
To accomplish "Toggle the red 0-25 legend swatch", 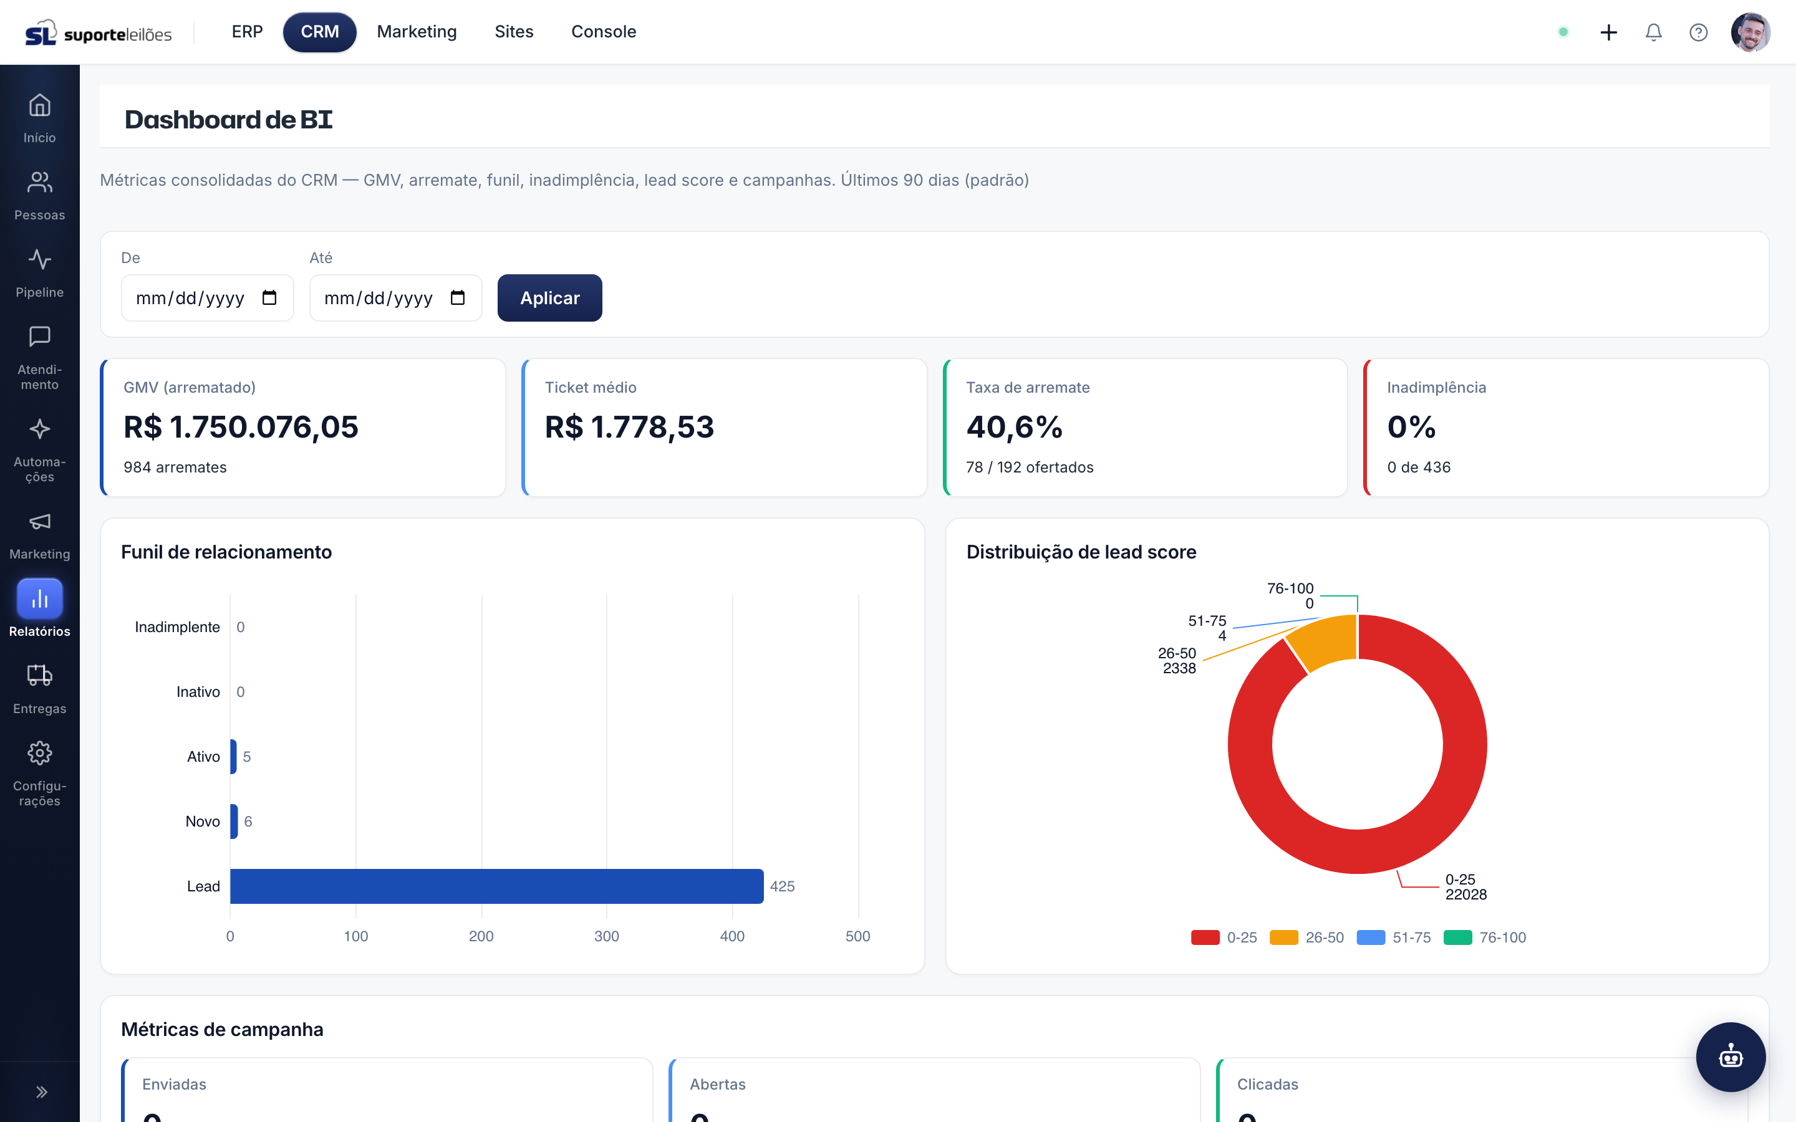I will (1205, 937).
